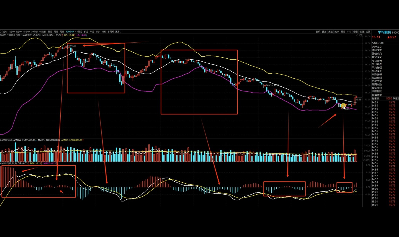This screenshot has height=237, width=399.
Task: Activate 画线 line drawing tool
Action: (343, 32)
